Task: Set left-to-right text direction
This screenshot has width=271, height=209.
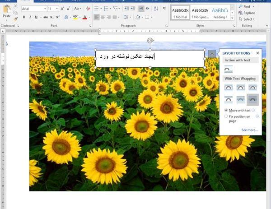Action: pos(141,9)
